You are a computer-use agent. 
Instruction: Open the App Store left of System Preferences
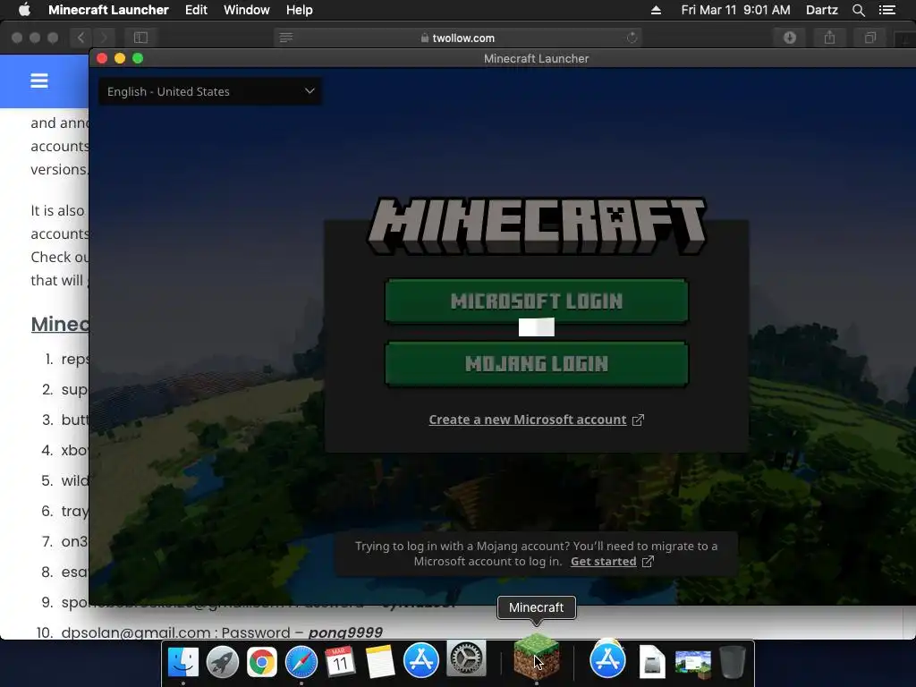(420, 661)
